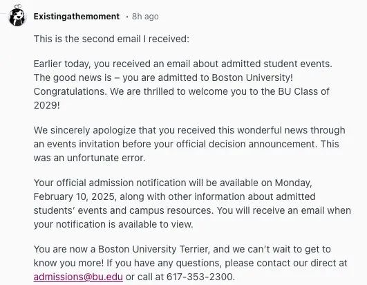Screen dimensions: 367x285
Task: Click the word Congratulations in the comment
Action: [x=70, y=91]
